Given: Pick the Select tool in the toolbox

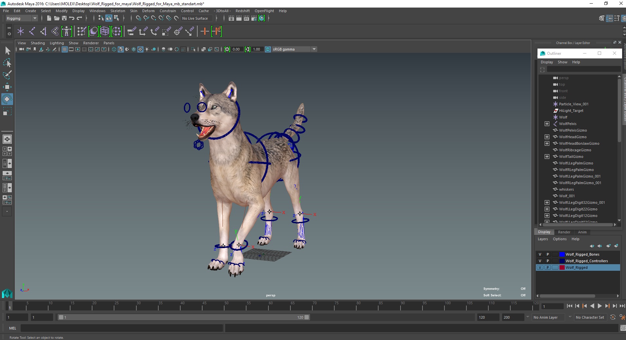Looking at the screenshot, I should pos(7,51).
